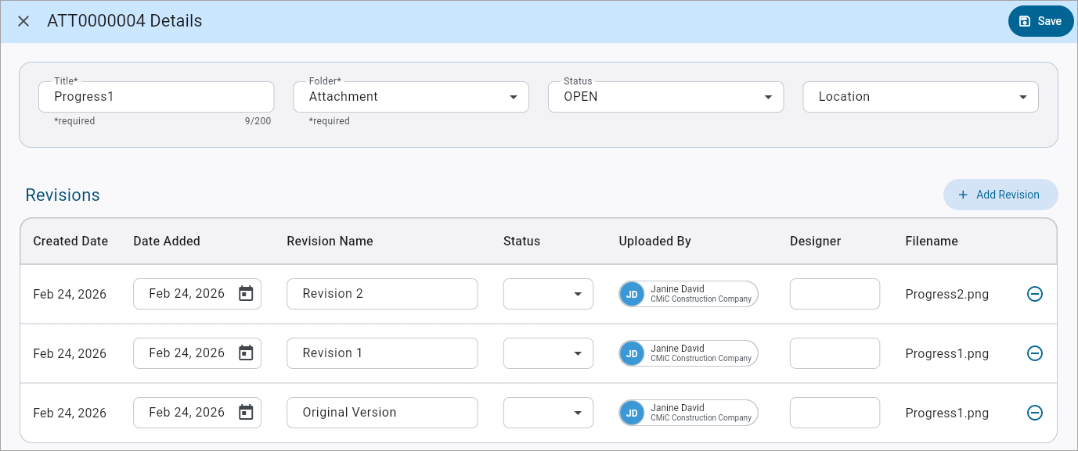Screen dimensions: 1078x451
Task: Open the calendar picker for Revision 1 date
Action: point(246,353)
